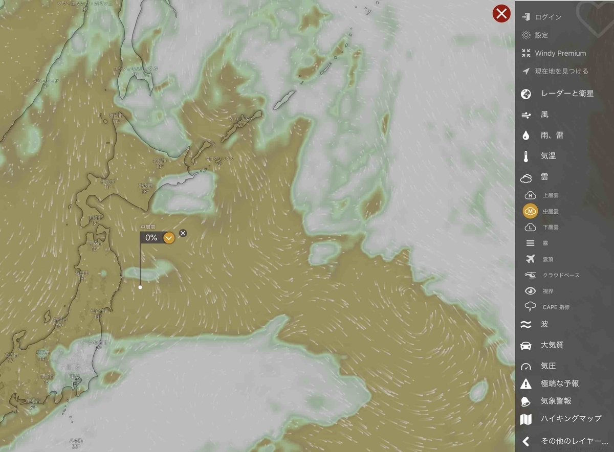
Task: Select the 極端な予報 warning triangle icon
Action: [525, 383]
